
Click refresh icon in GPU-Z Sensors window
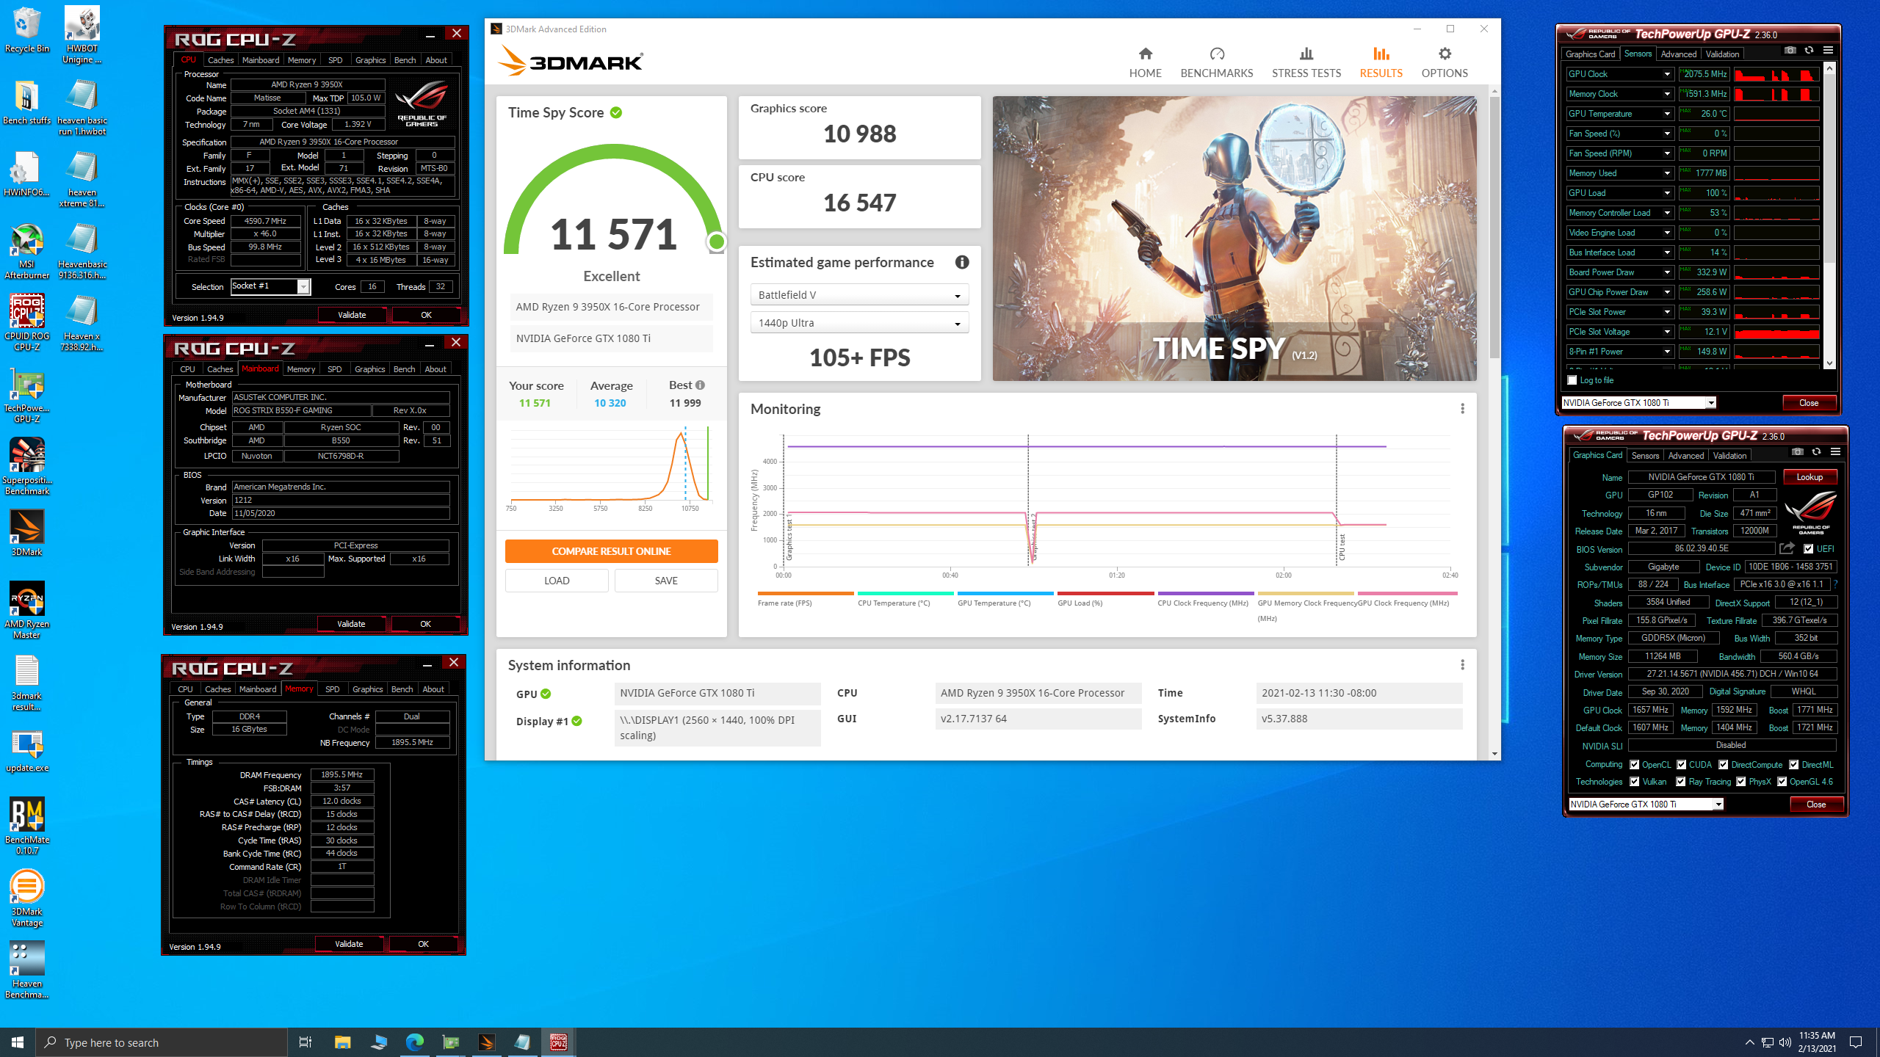1809,51
